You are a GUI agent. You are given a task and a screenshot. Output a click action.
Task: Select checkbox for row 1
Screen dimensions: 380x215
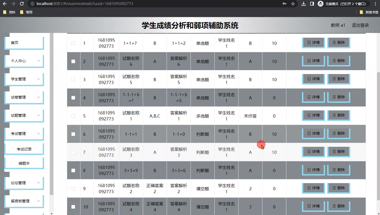coord(73,43)
